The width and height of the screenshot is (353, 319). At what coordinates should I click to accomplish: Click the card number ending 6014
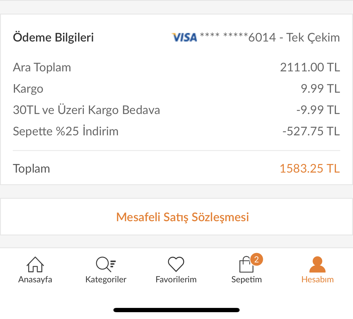tap(238, 37)
